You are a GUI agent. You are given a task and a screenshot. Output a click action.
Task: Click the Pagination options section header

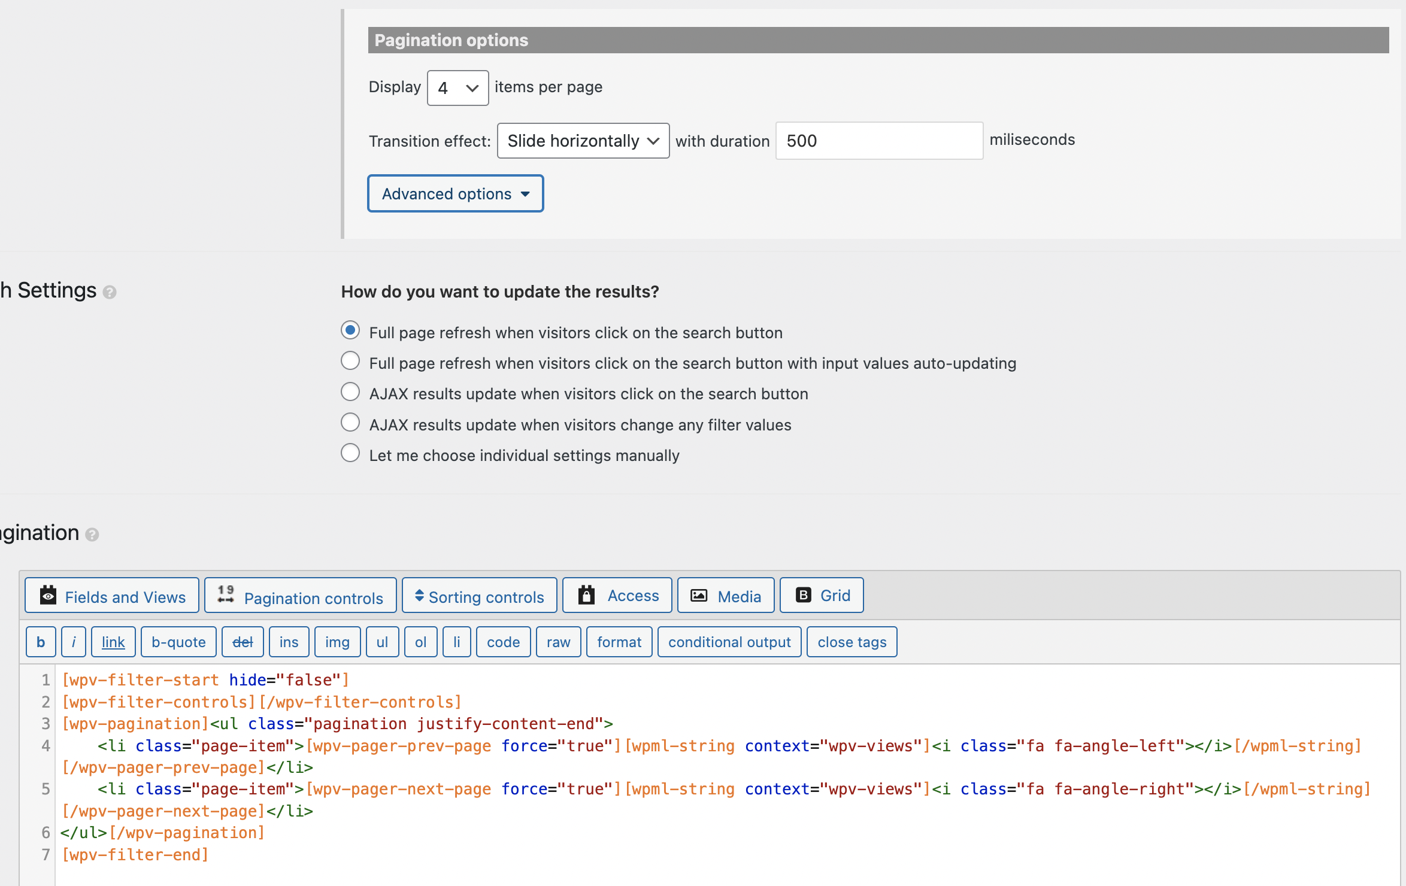[x=878, y=40]
